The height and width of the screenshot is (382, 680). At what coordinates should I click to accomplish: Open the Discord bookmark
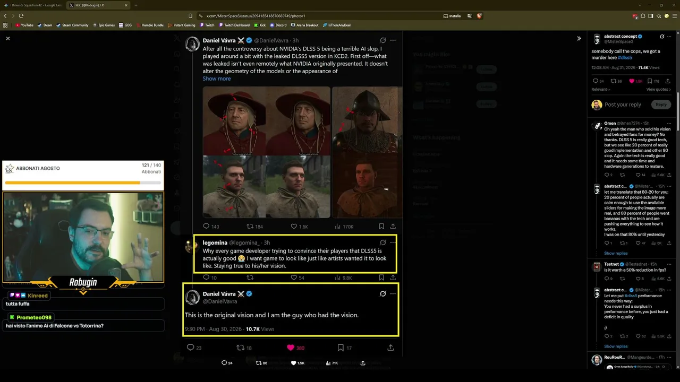(x=278, y=25)
